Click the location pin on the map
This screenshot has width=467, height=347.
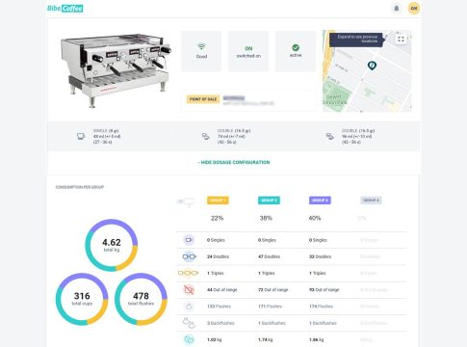pos(372,66)
